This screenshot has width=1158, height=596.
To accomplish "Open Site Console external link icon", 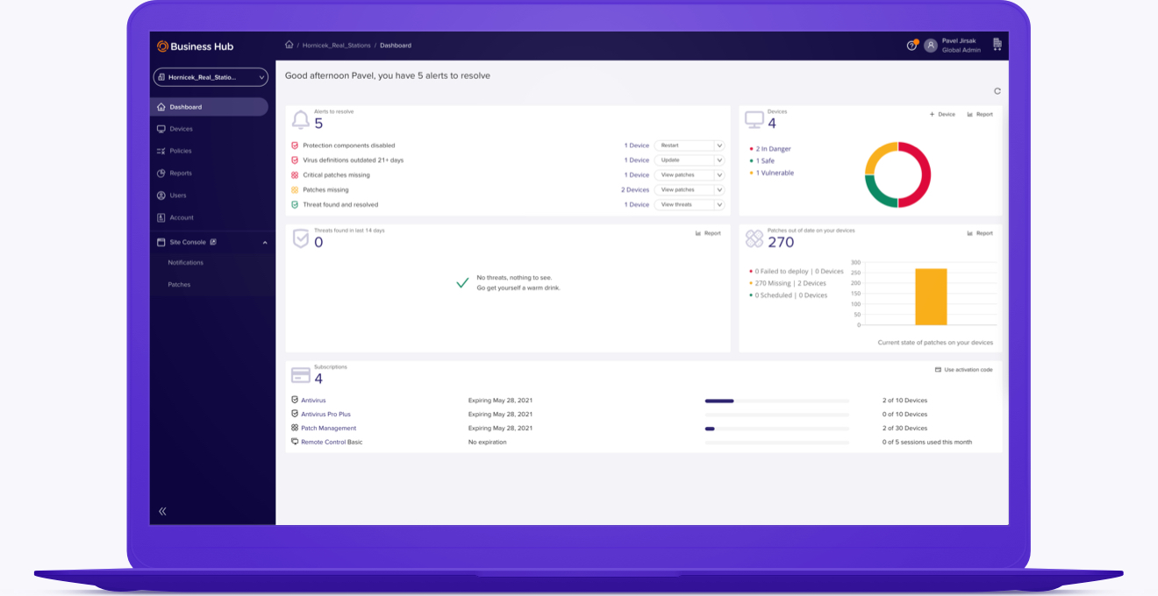I will click(213, 242).
